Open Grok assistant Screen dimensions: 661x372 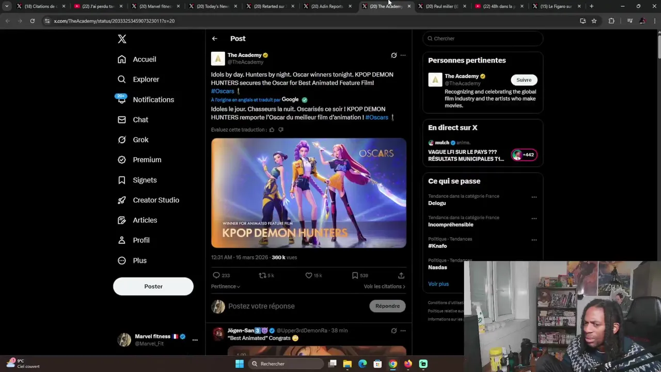tap(133, 140)
